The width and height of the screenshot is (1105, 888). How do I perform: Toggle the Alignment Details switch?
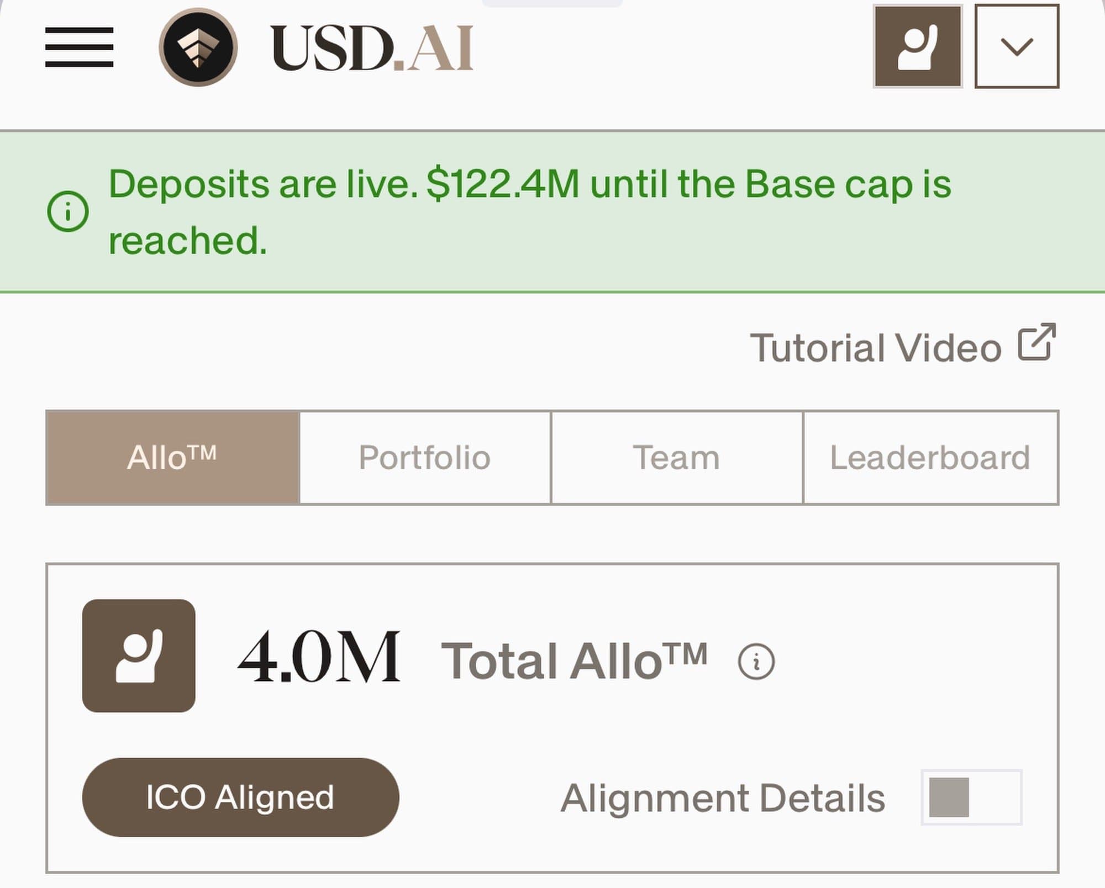click(971, 797)
